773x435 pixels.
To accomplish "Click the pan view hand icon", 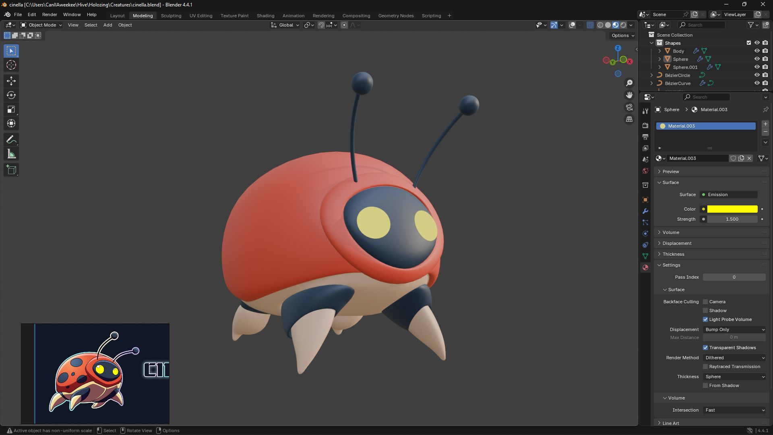I will pyautogui.click(x=629, y=95).
